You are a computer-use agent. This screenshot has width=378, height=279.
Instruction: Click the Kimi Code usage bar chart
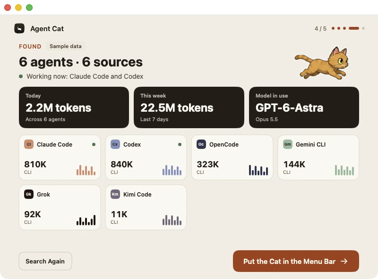coord(172,220)
